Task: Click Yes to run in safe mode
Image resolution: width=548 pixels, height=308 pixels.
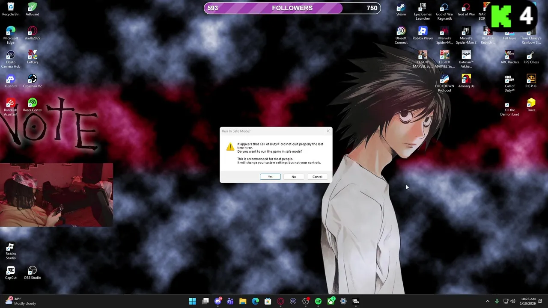Action: [270, 177]
